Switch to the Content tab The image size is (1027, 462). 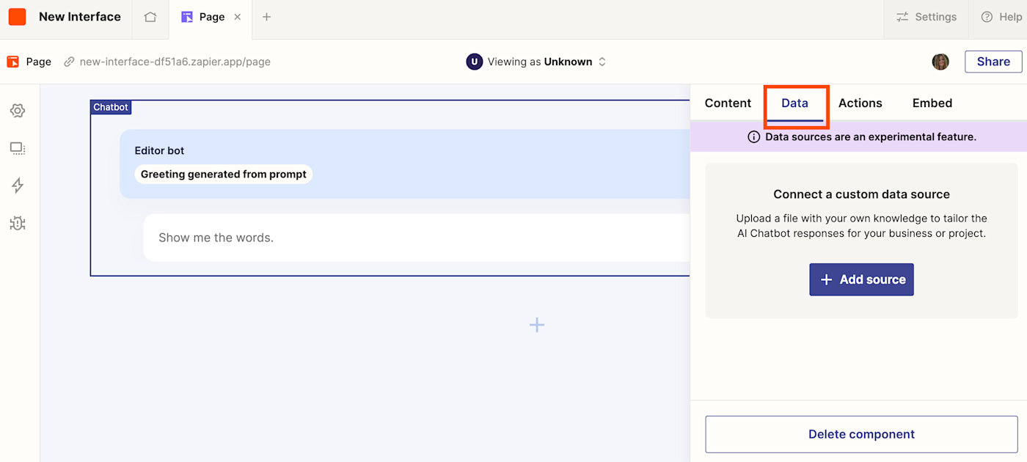[x=727, y=103]
